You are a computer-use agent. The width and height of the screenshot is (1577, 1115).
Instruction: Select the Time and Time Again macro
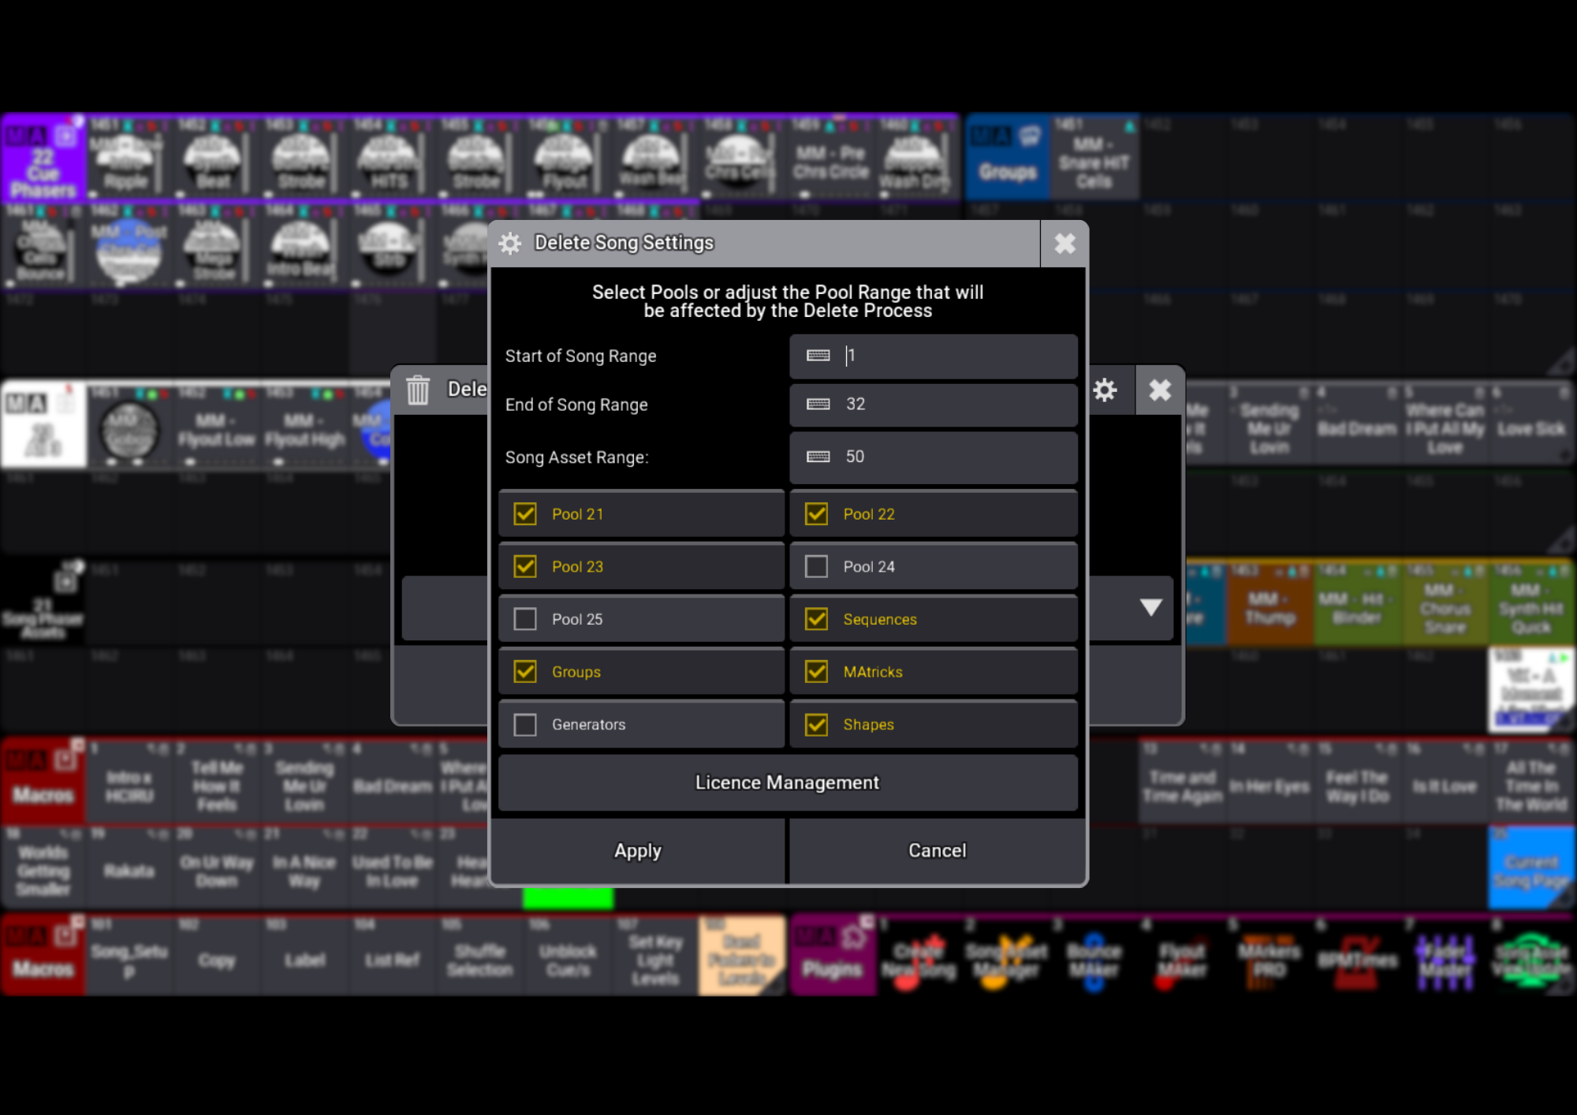pos(1182,781)
